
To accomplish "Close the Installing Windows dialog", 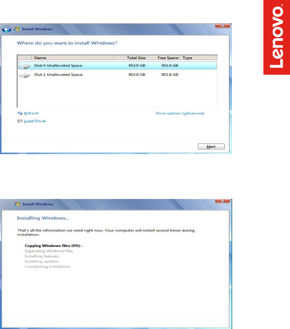I will 222,201.
